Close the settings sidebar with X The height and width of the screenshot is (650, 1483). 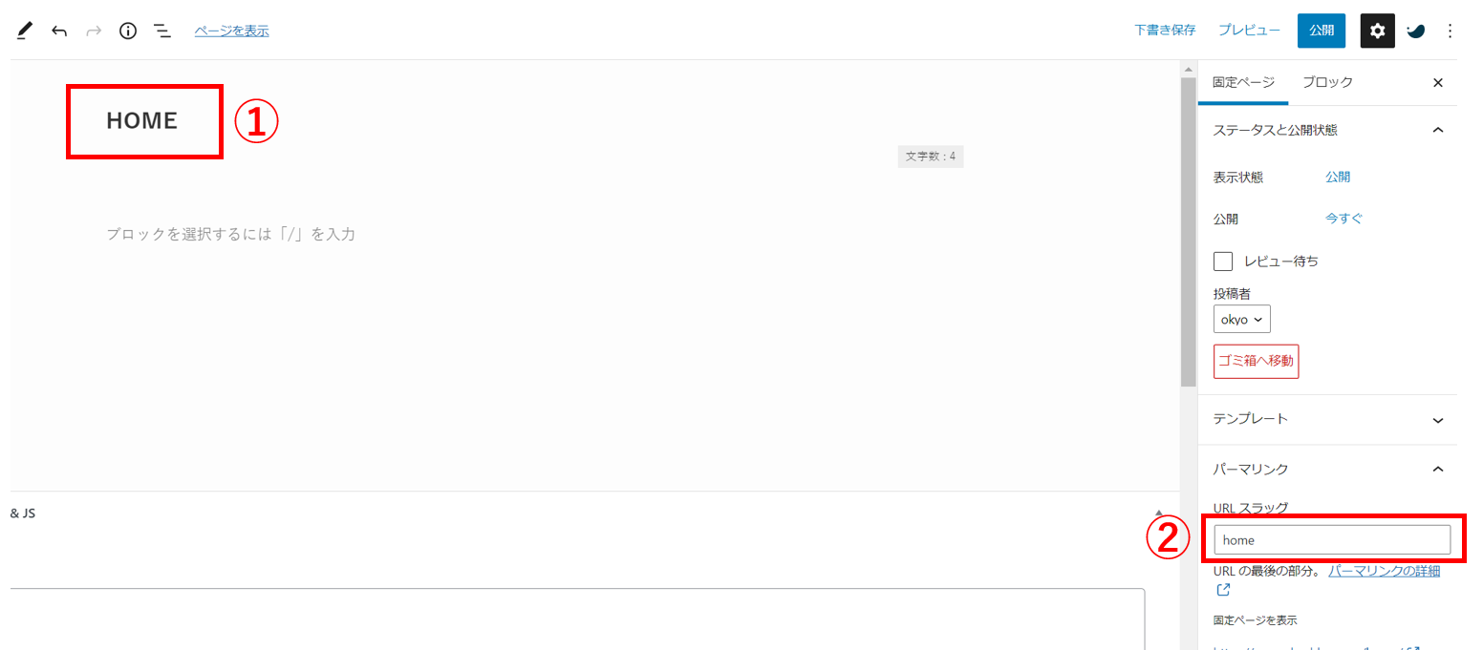1438,83
